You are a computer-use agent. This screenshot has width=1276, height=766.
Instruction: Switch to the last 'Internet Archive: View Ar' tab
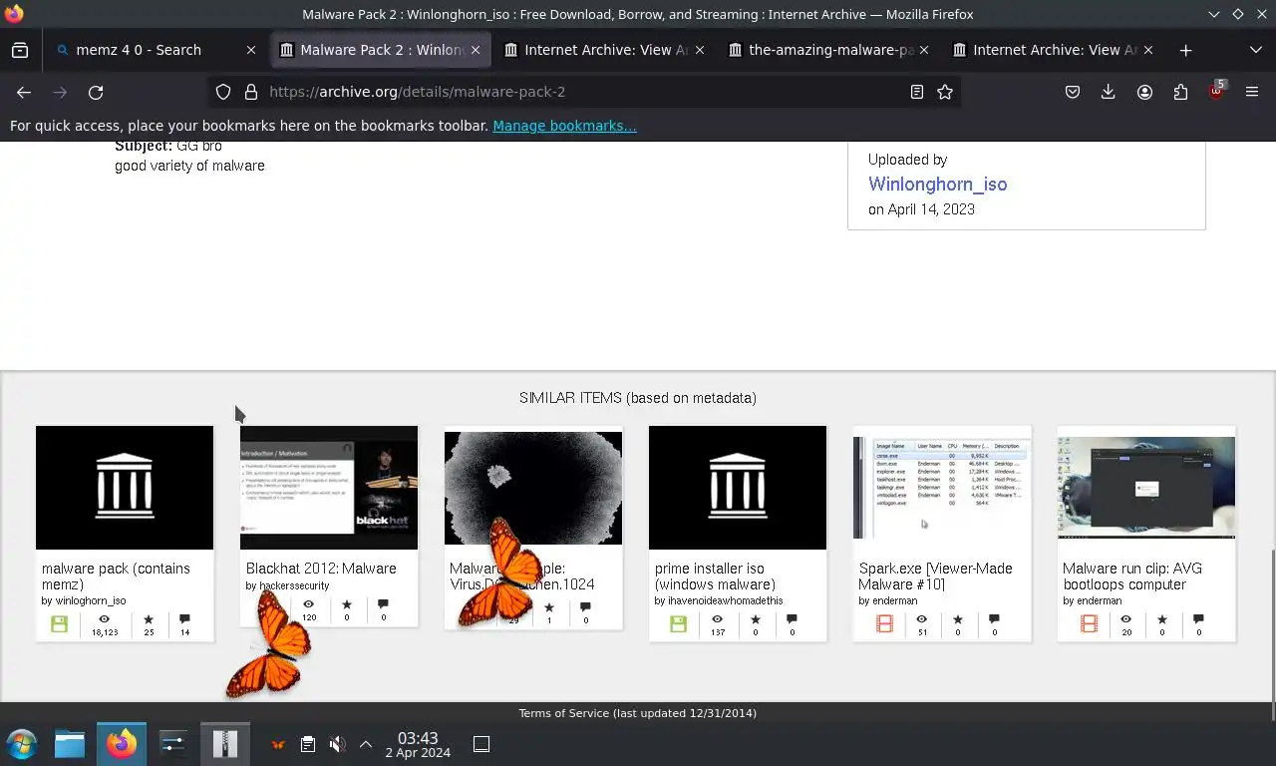click(x=1056, y=50)
